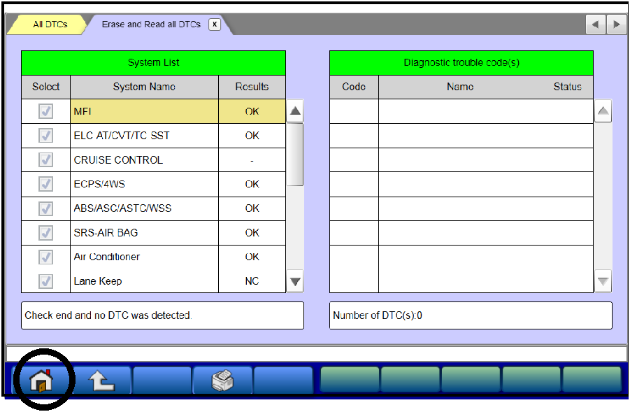630x412 pixels.
Task: Select the ABS/ASC/ASTC/WSS system row
Action: [x=144, y=208]
